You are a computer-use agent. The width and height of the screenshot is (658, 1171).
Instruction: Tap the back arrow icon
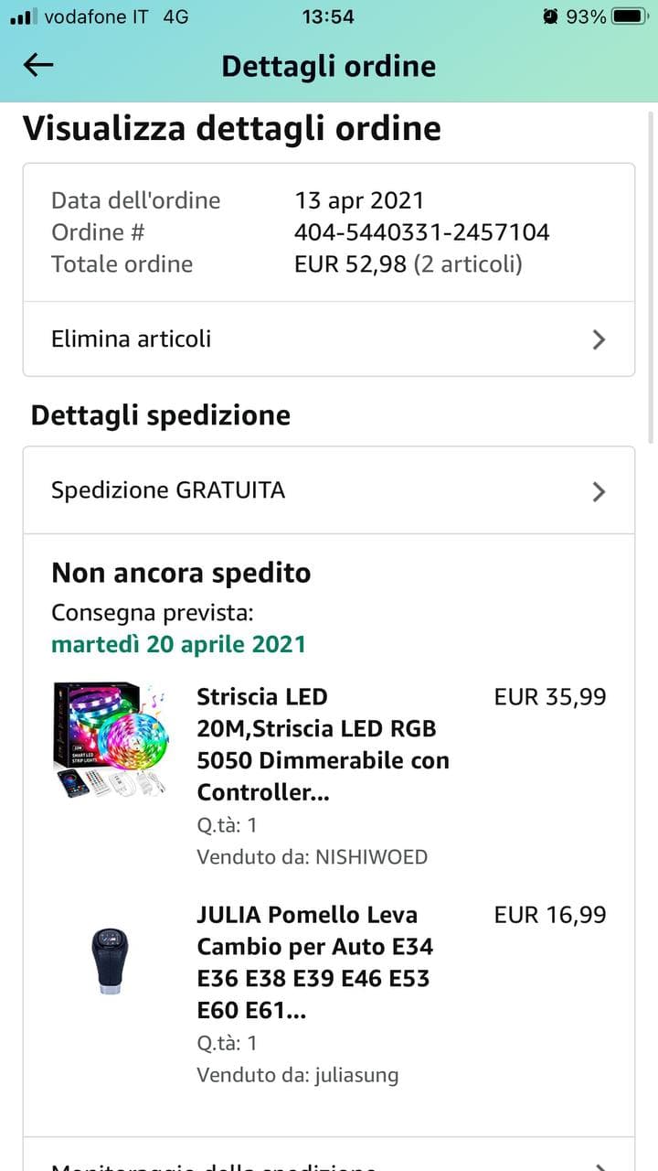(x=38, y=64)
